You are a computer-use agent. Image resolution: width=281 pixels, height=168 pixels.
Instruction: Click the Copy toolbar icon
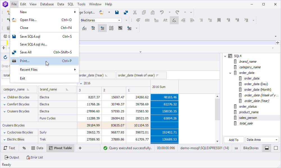[x=144, y=12]
